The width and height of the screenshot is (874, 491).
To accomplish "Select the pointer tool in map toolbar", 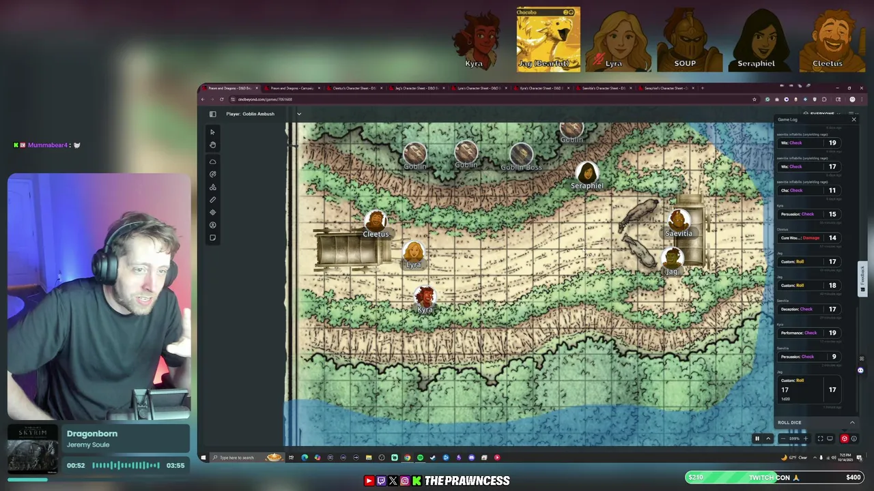I will tap(212, 132).
